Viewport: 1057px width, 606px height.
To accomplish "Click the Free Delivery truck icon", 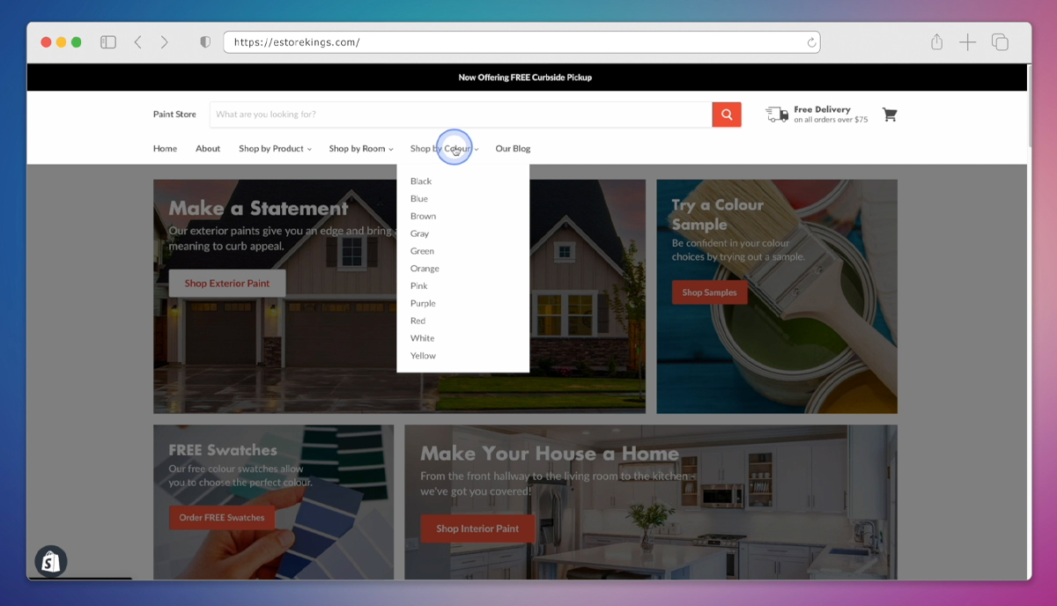I will [776, 114].
